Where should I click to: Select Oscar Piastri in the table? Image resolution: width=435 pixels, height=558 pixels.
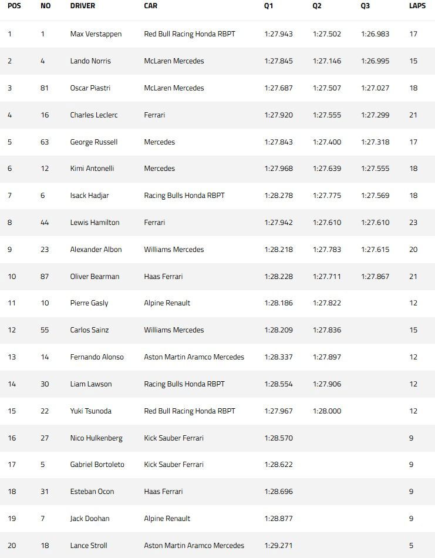pos(90,88)
